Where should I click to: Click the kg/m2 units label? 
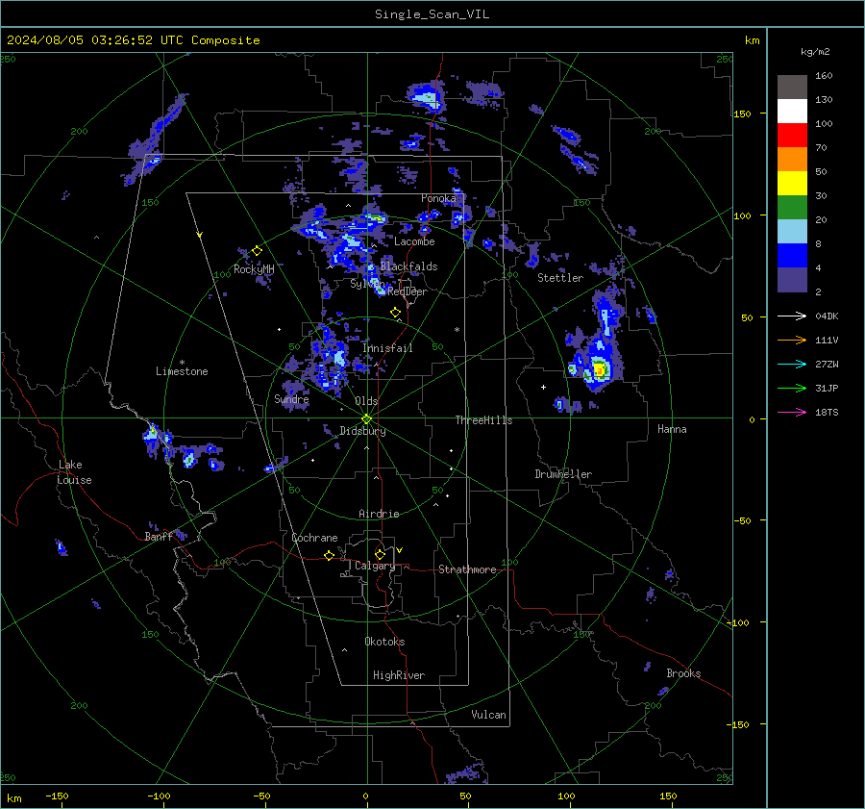[815, 52]
